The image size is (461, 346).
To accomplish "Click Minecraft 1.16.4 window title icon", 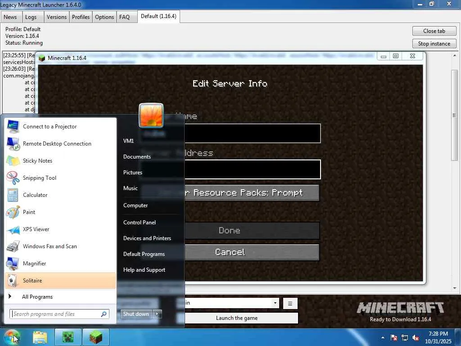I will (42, 58).
